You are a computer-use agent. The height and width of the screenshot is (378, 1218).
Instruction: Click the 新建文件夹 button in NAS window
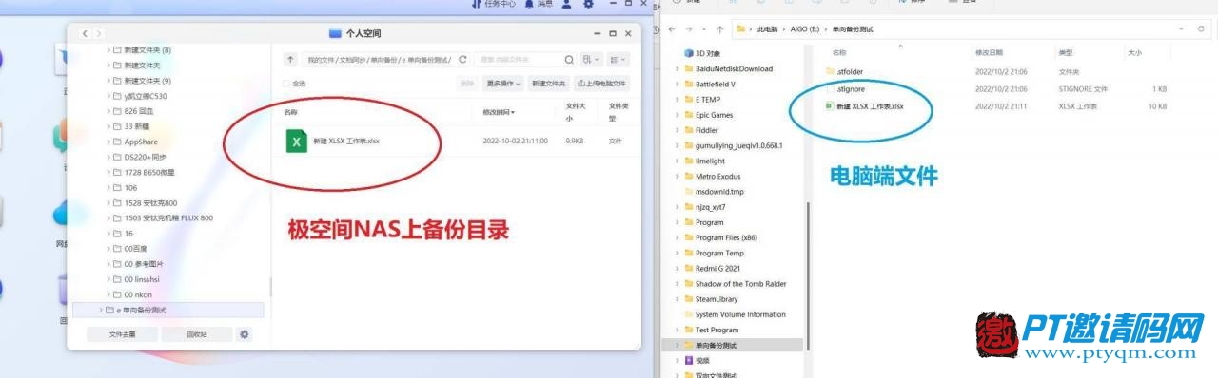click(549, 84)
